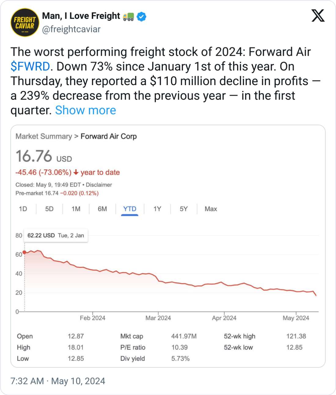Select the 1D range tab

[x=23, y=209]
